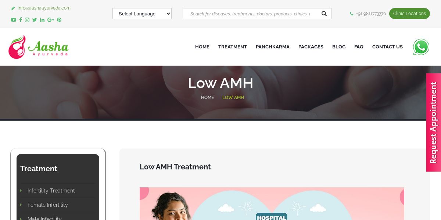Click the info@aashaayurveda.com email link
The image size is (441, 220).
click(x=44, y=8)
